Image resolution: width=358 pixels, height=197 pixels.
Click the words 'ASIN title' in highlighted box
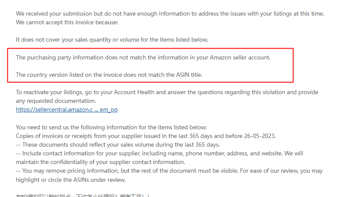(189, 75)
